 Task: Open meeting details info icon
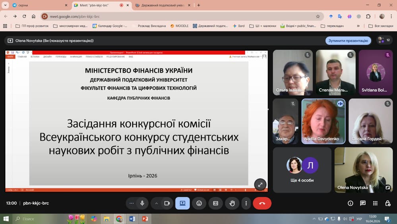coord(351,203)
